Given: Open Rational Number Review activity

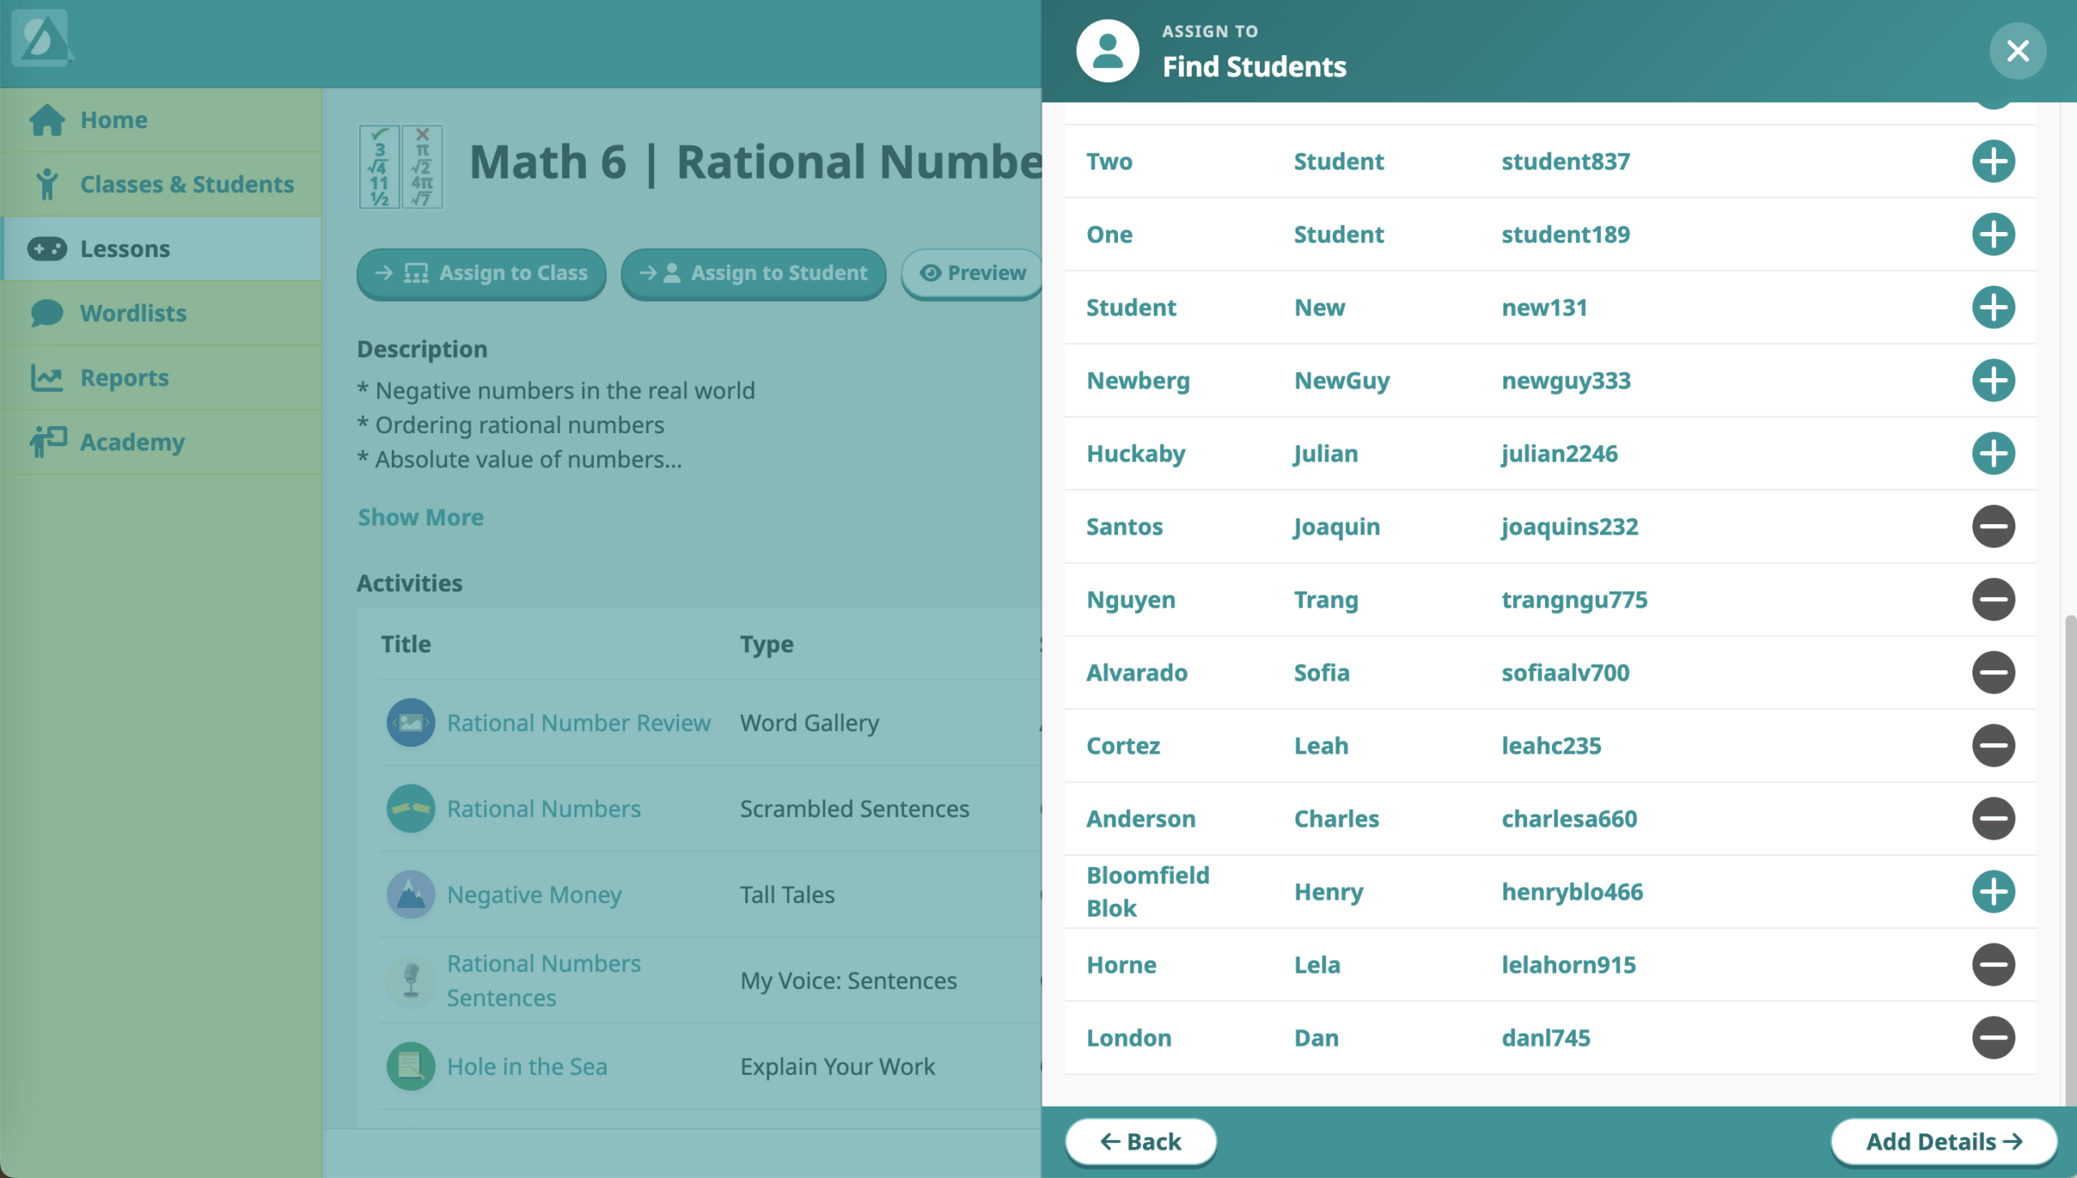Looking at the screenshot, I should tap(578, 723).
